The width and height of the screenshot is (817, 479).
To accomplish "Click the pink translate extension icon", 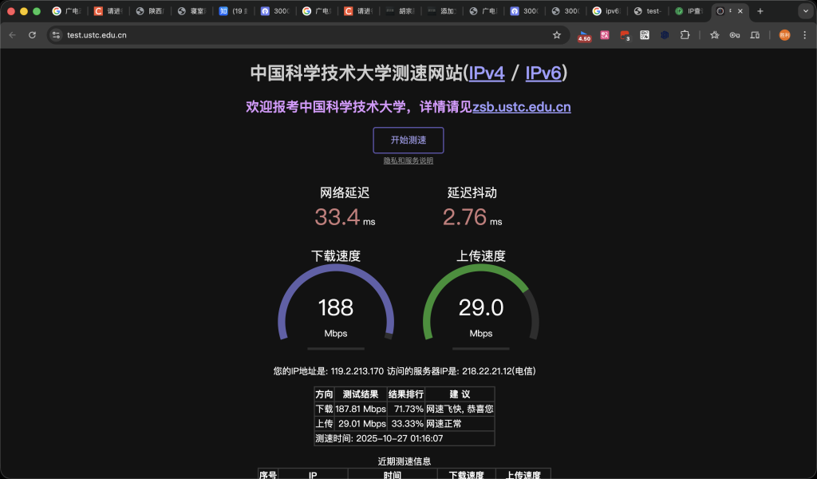I will click(603, 35).
